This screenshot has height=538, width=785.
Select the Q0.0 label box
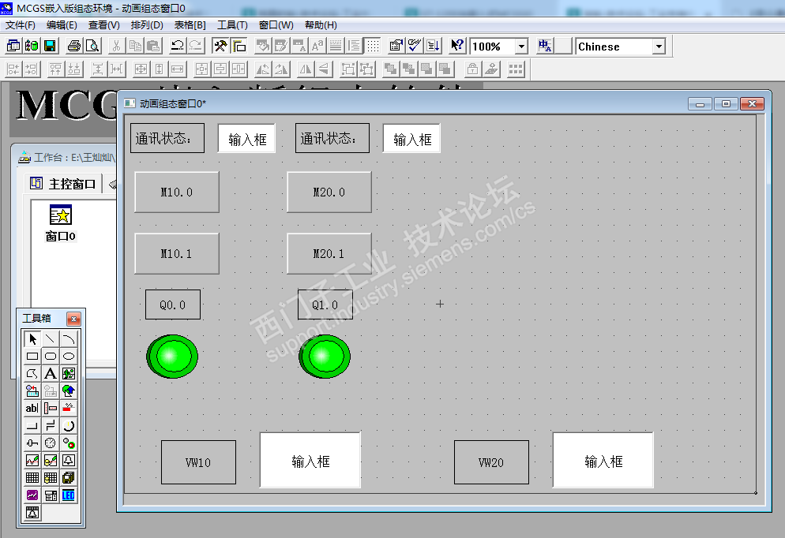click(173, 304)
